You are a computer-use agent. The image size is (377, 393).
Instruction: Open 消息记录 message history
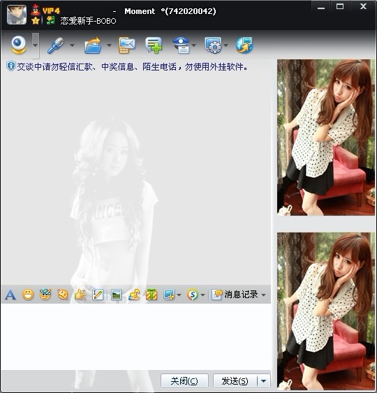point(235,295)
